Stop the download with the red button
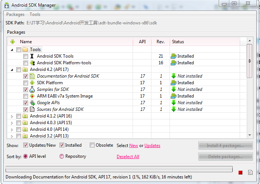This screenshot has height=184, width=260. (x=240, y=173)
